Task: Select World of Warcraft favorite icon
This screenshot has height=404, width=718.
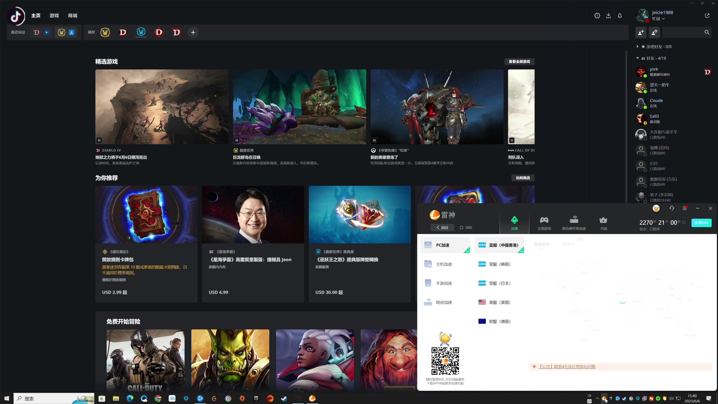Action: point(105,33)
